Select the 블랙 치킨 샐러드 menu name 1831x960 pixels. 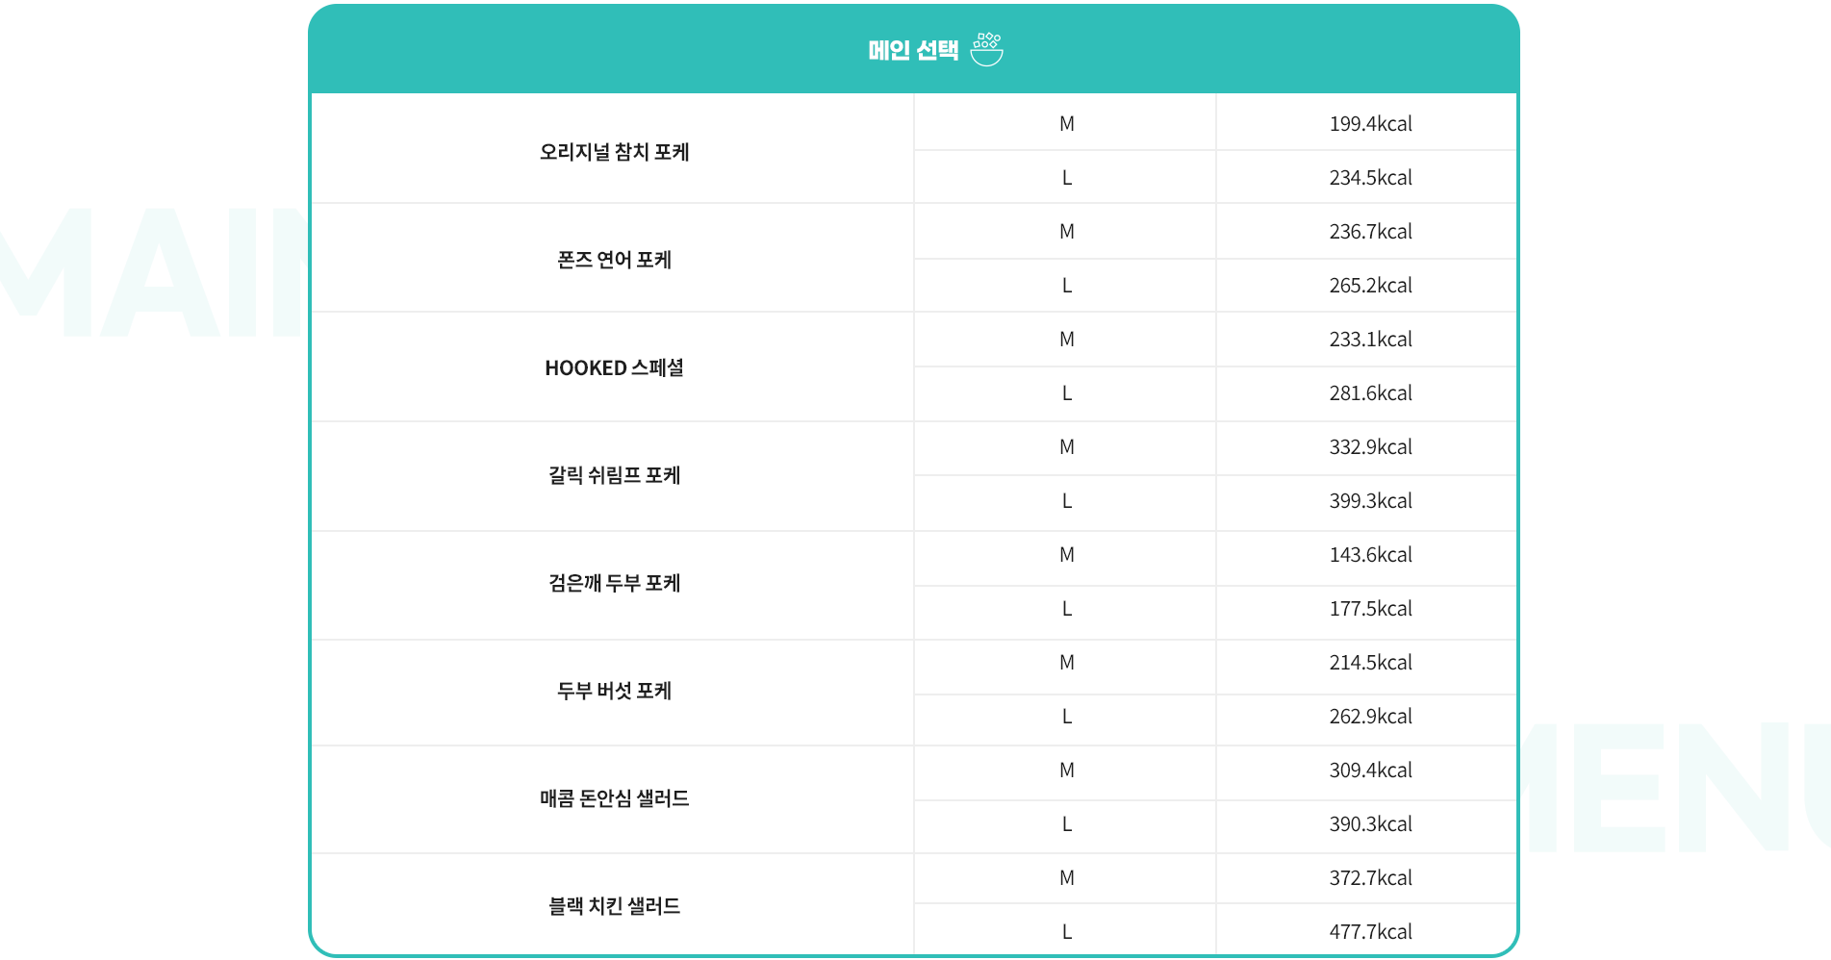click(x=614, y=906)
